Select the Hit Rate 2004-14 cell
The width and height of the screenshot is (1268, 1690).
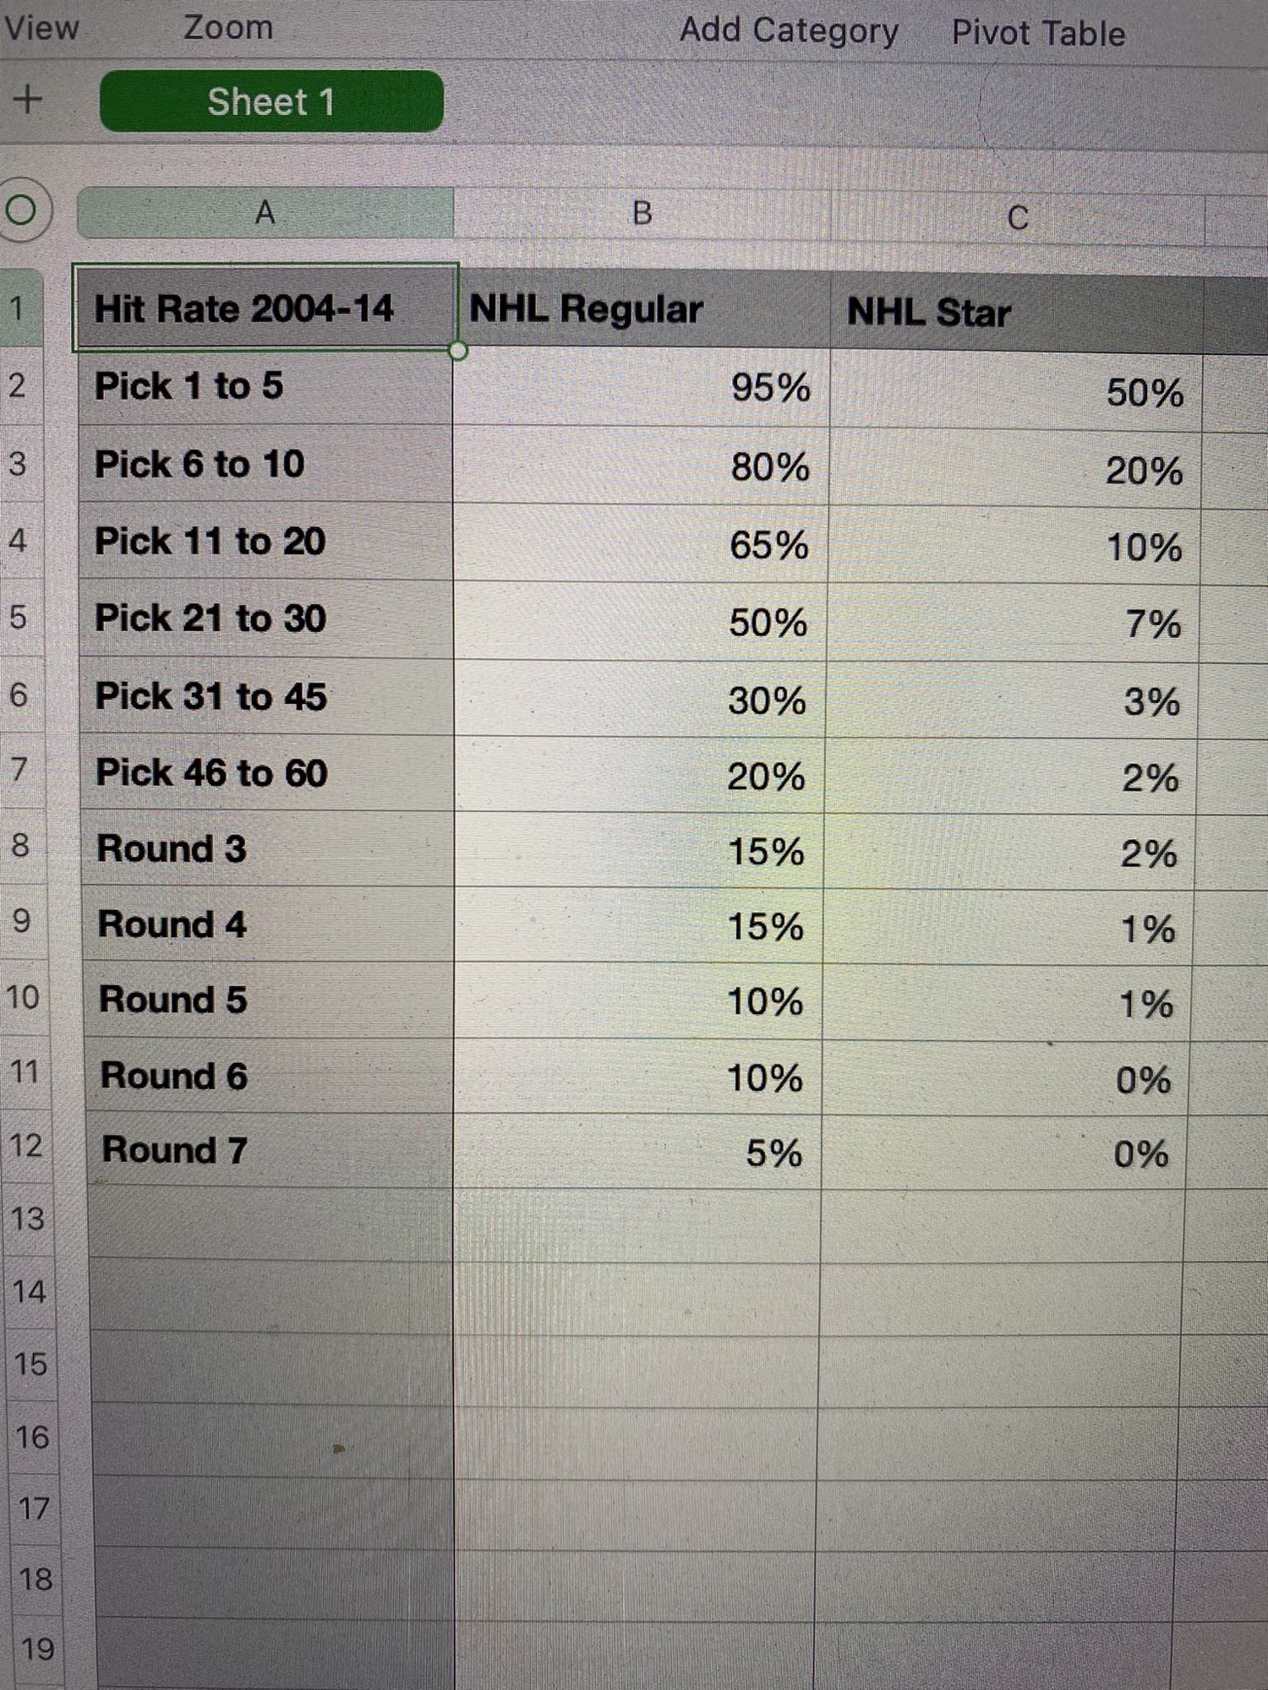(265, 308)
